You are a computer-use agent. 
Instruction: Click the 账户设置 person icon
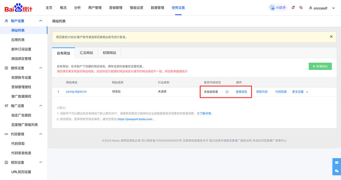[x=6, y=21]
